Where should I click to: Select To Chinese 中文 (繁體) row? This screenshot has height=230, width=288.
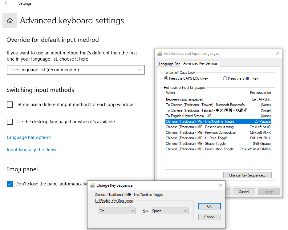click(218, 110)
